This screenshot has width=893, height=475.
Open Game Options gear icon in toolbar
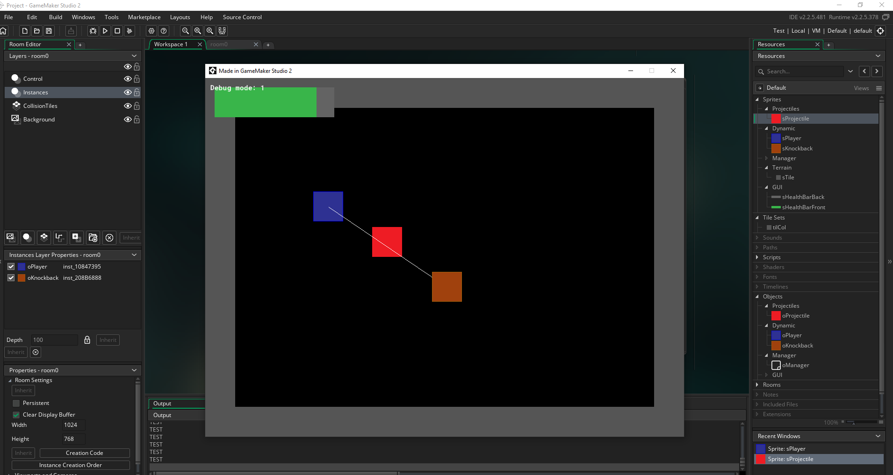coord(151,31)
